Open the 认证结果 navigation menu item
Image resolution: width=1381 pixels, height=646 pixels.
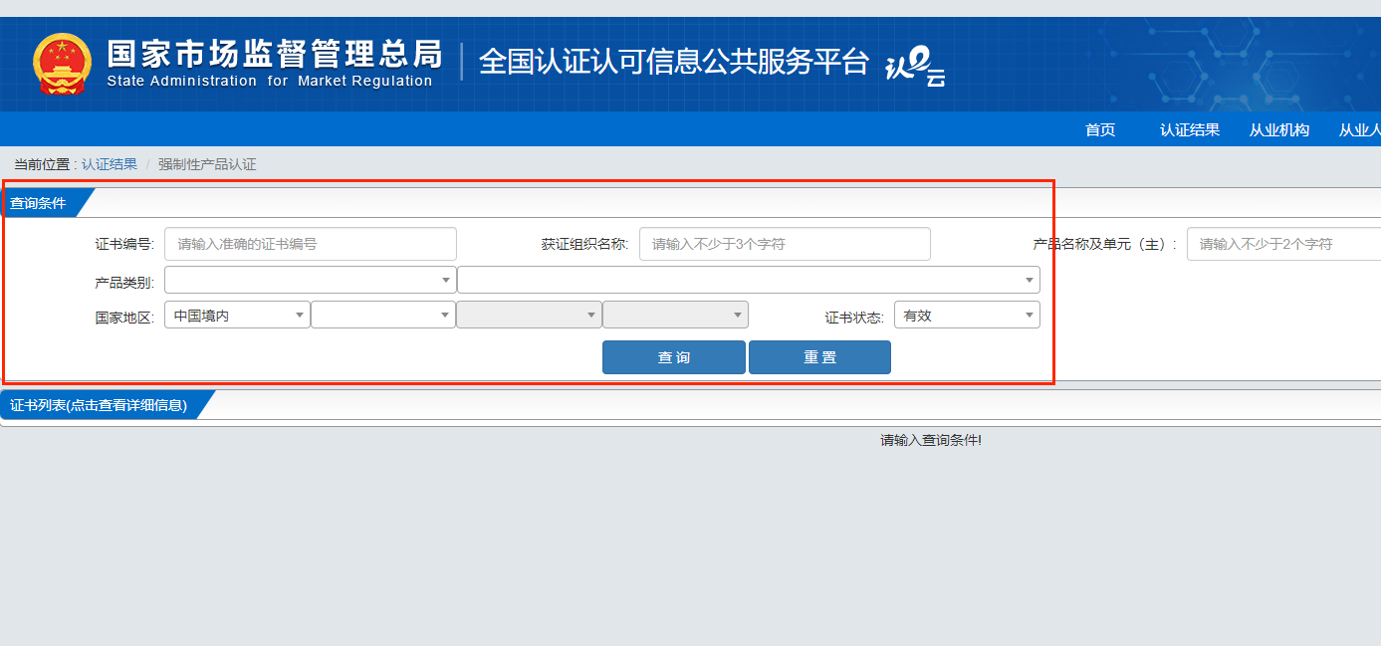(x=1189, y=129)
